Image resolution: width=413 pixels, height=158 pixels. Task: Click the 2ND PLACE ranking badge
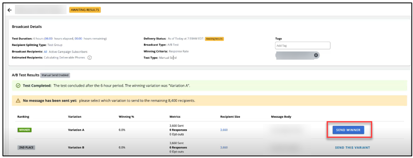pos(26,148)
